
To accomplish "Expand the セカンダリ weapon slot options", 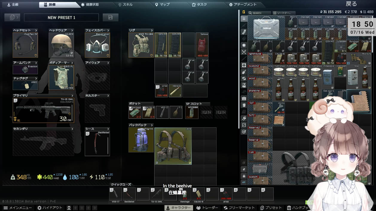I will click(x=72, y=129).
